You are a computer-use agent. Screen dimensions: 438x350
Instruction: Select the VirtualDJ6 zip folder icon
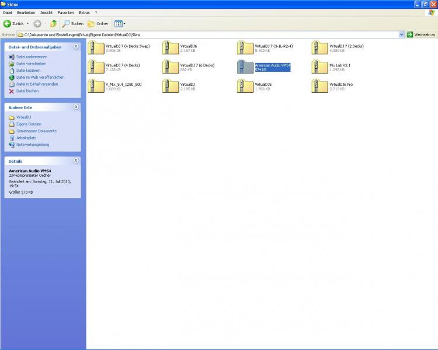click(x=171, y=47)
